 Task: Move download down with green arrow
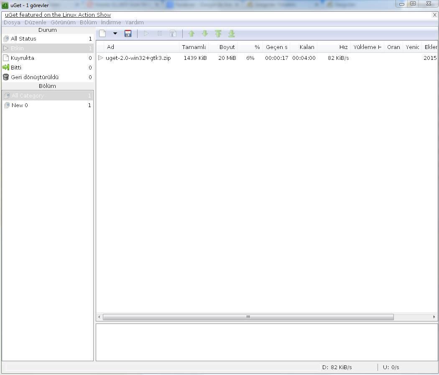tap(205, 33)
